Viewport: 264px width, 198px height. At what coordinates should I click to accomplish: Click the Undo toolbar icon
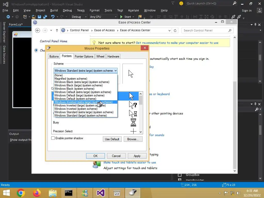coord(53,17)
